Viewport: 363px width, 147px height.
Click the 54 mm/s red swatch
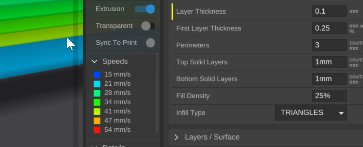(x=97, y=130)
